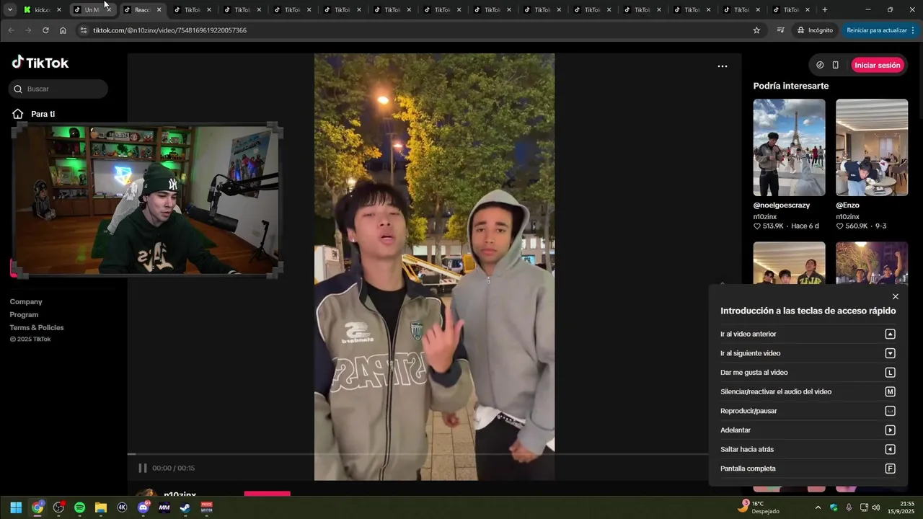Close the keyboard shortcuts introduction panel

click(x=895, y=297)
